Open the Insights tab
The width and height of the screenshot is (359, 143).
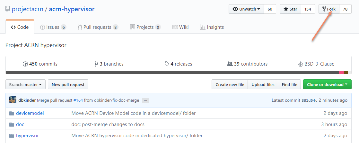pyautogui.click(x=212, y=27)
